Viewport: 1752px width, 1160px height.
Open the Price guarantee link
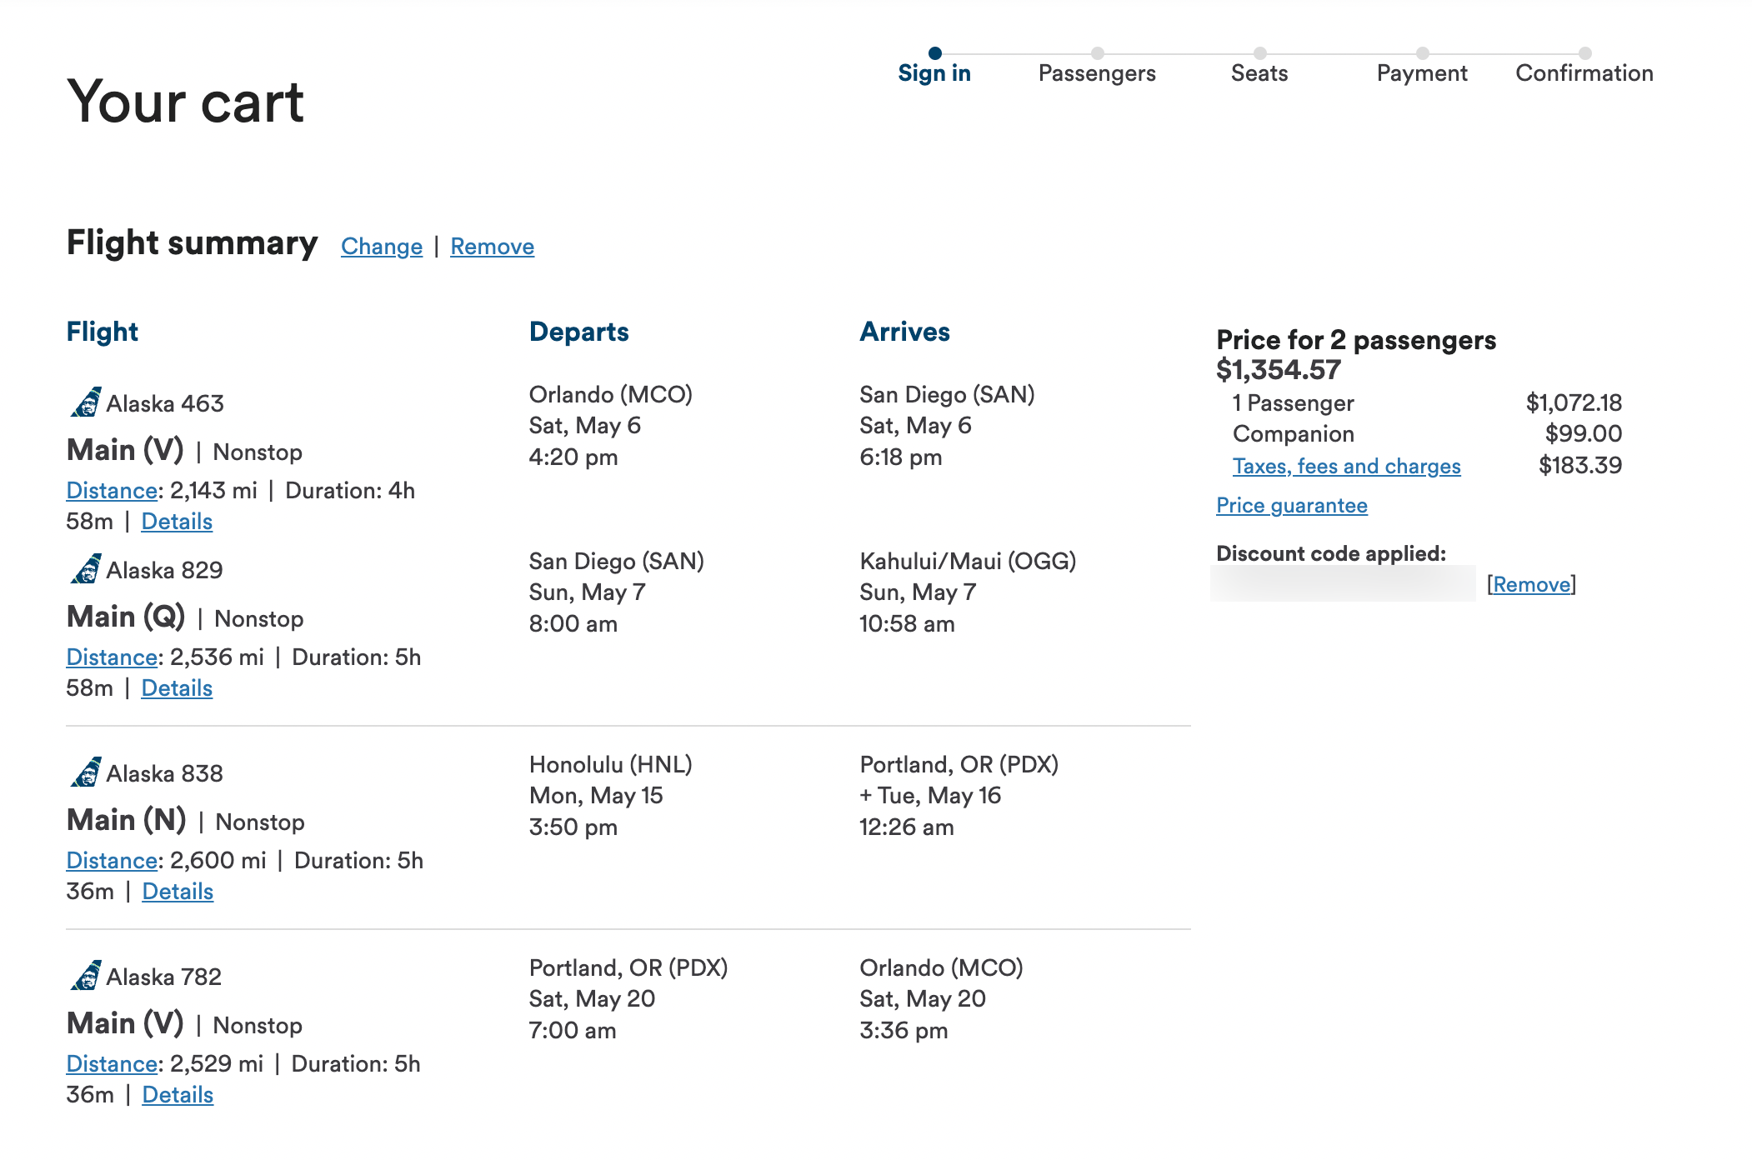click(1292, 506)
